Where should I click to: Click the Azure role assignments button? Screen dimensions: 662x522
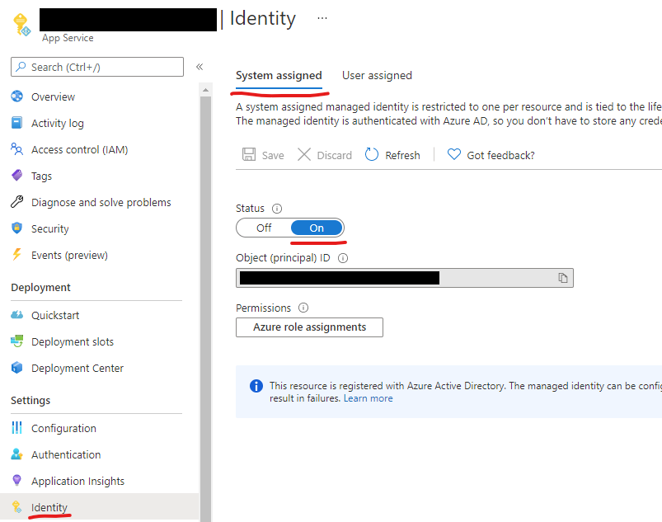click(x=309, y=327)
